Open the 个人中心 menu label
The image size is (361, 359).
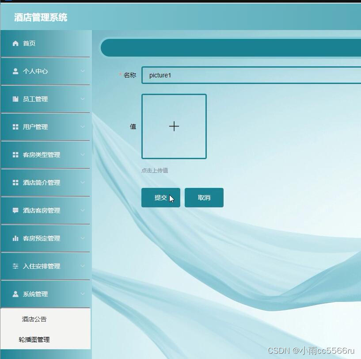click(x=35, y=71)
